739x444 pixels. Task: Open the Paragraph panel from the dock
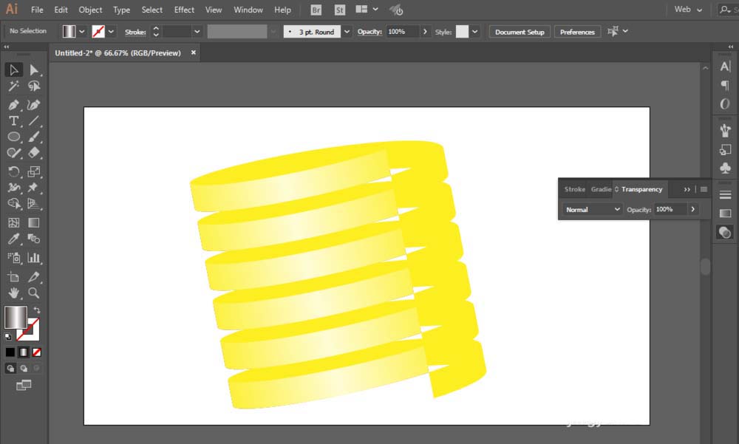click(x=726, y=85)
